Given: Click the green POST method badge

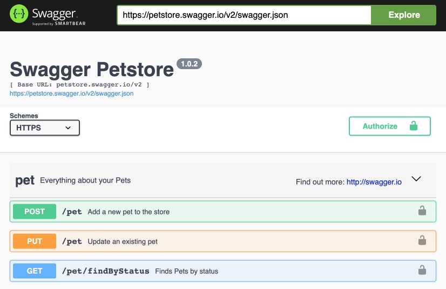Looking at the screenshot, I should [35, 211].
